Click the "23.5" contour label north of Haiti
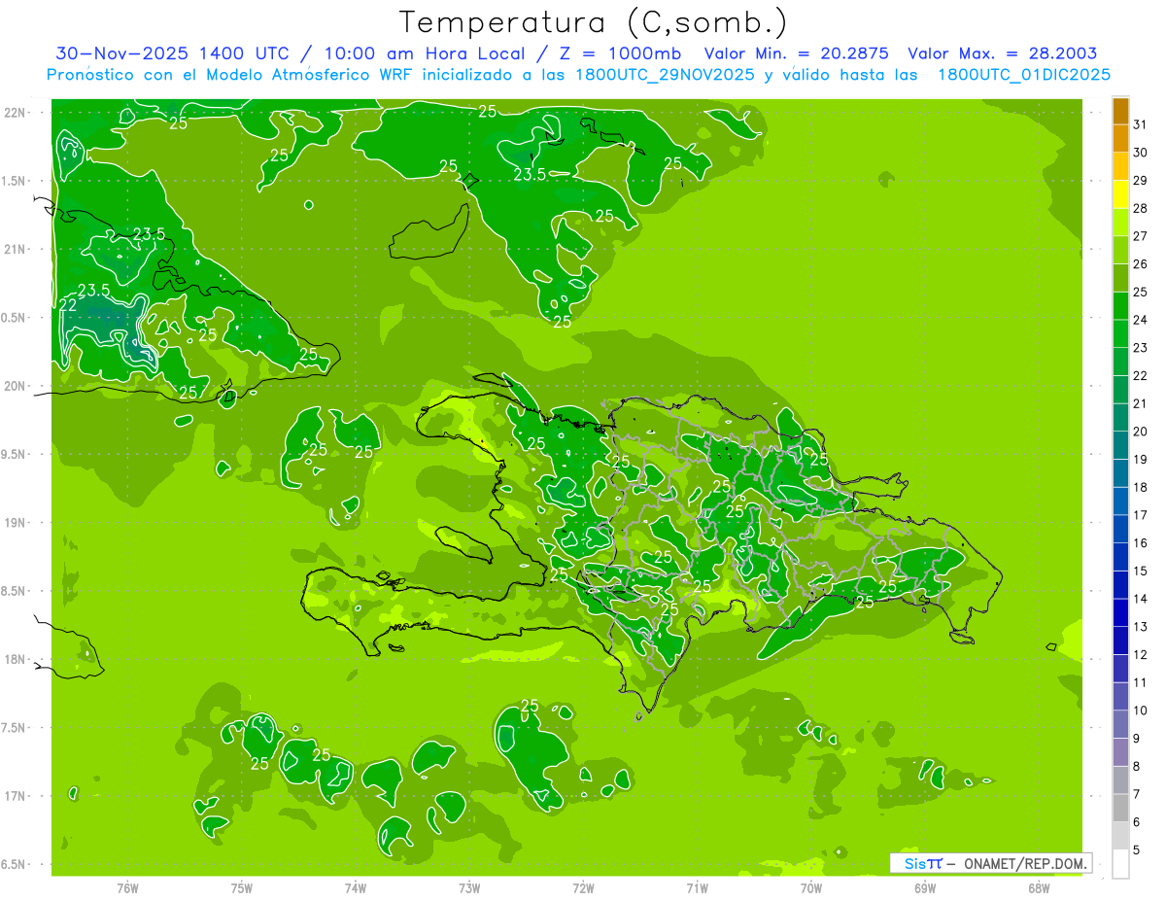The height and width of the screenshot is (901, 1166). point(530,175)
